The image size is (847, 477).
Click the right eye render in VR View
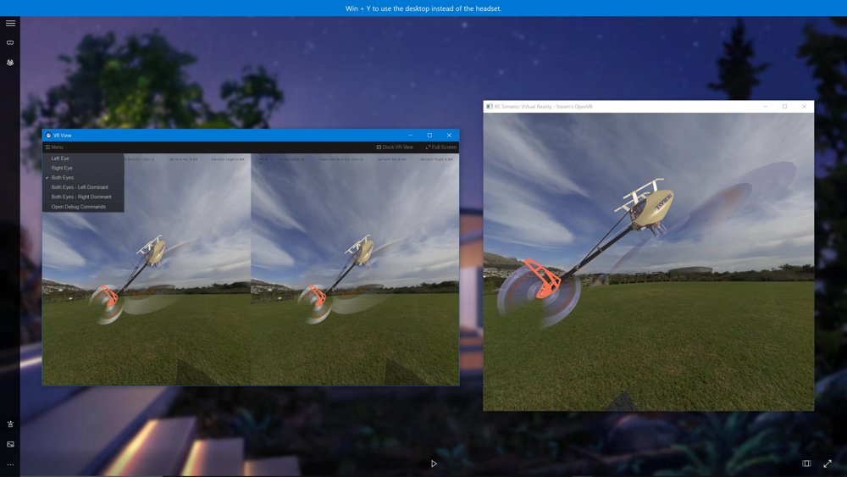point(355,269)
